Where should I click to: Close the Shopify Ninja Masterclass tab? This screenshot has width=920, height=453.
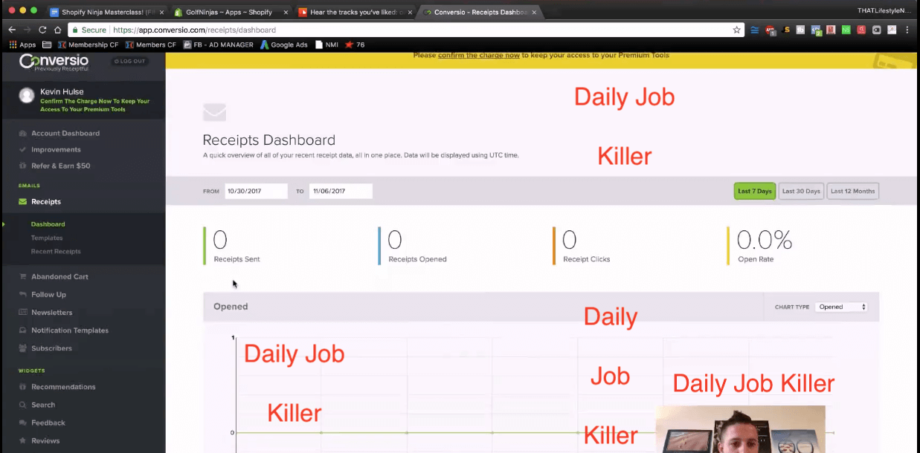point(162,12)
